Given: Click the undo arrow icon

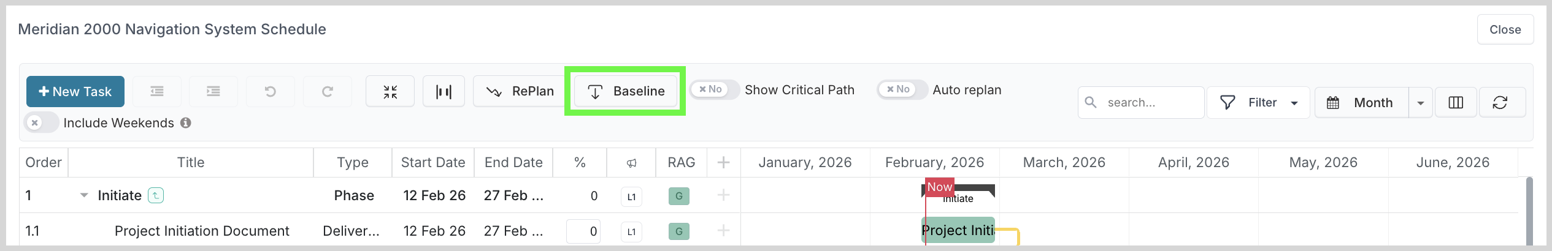Looking at the screenshot, I should [x=270, y=91].
